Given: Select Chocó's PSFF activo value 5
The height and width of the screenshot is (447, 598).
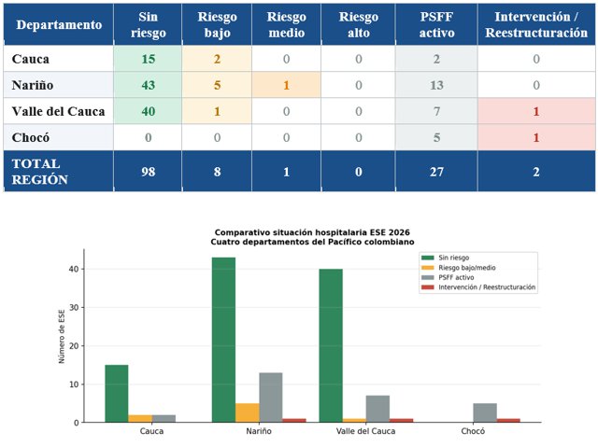Looking at the screenshot, I should (436, 137).
